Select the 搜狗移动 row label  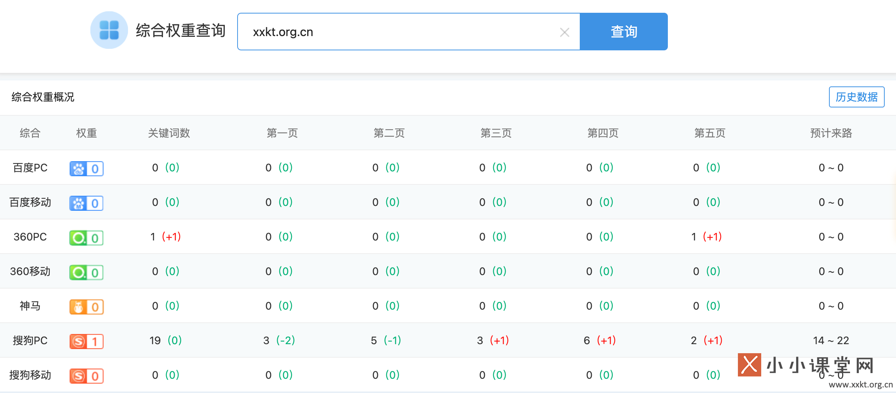click(30, 375)
